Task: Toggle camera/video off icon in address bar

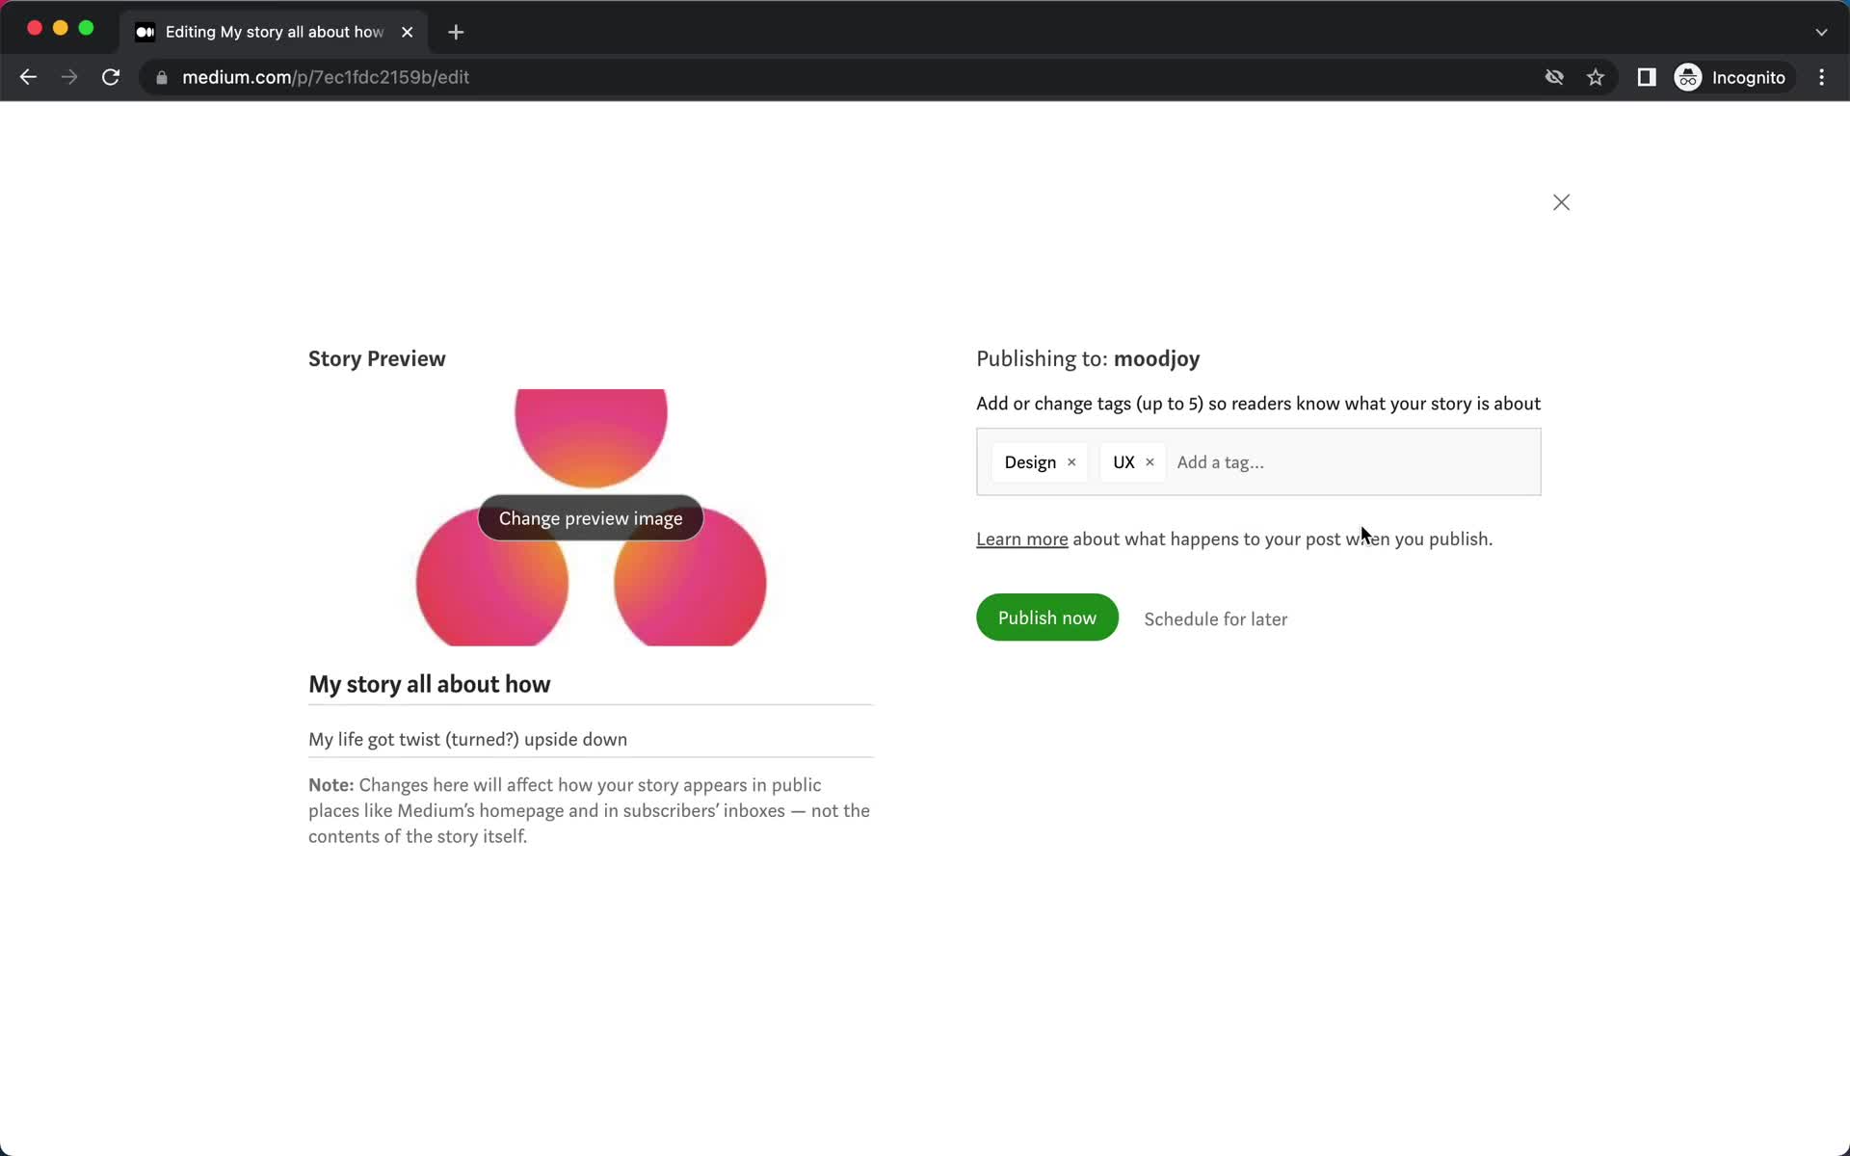Action: coord(1554,77)
